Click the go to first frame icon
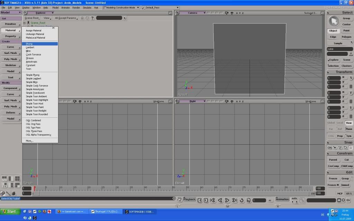Viewport: 354px width, 221px height. [213, 200]
